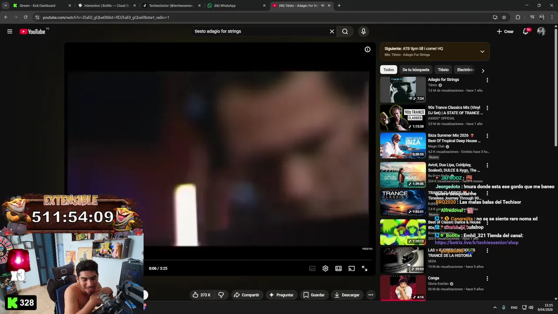Reload the page in Chrome
Image resolution: width=558 pixels, height=314 pixels.
(25, 17)
